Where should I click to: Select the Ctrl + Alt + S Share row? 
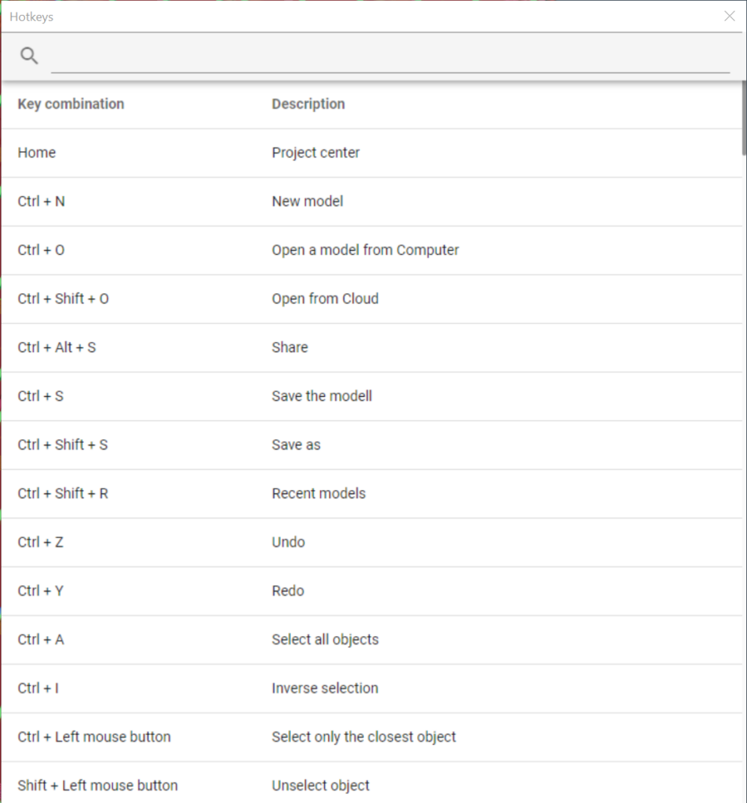pos(372,347)
